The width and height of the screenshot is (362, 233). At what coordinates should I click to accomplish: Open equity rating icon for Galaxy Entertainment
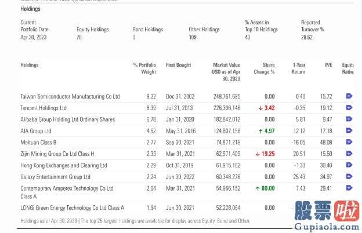349,176
